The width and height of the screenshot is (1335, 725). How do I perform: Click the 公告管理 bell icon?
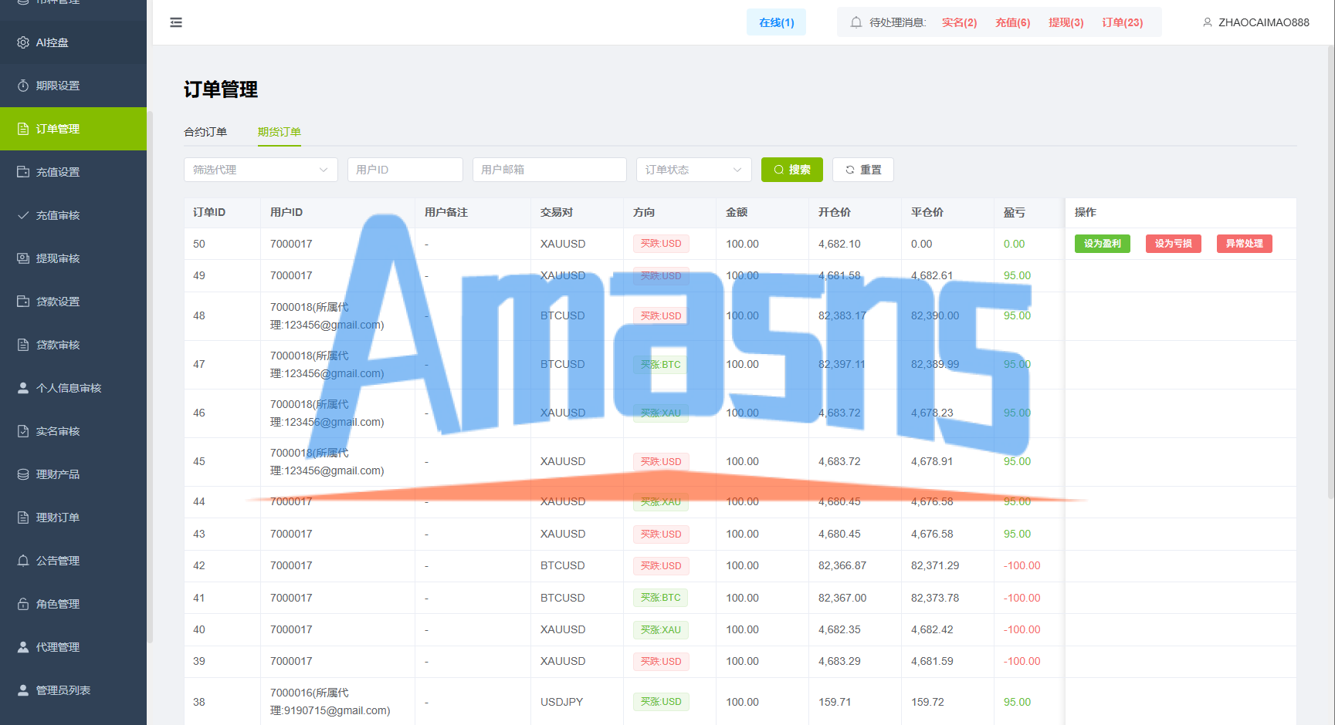point(23,561)
